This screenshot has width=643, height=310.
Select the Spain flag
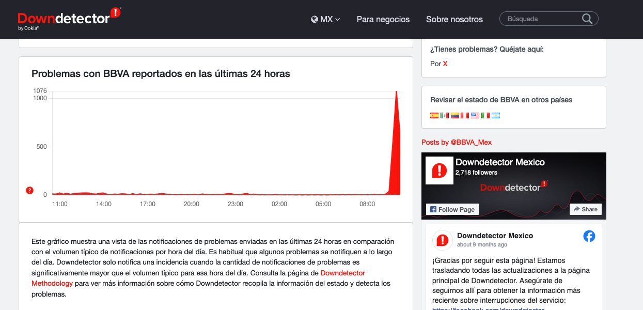coord(434,116)
